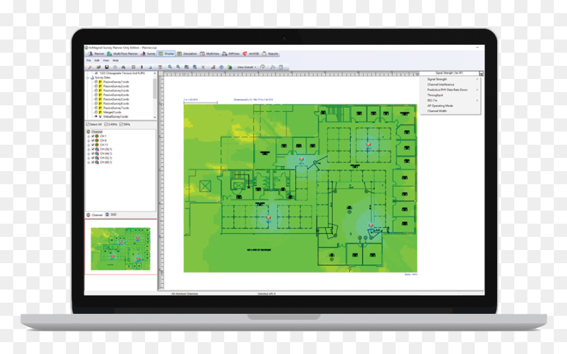Select PassiveSurvey4.svdx radio button

pyautogui.click(x=96, y=95)
